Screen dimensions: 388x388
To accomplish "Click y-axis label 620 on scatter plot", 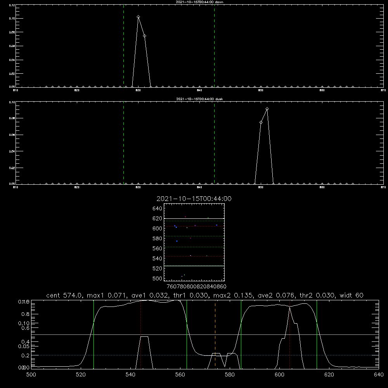I will point(158,218).
